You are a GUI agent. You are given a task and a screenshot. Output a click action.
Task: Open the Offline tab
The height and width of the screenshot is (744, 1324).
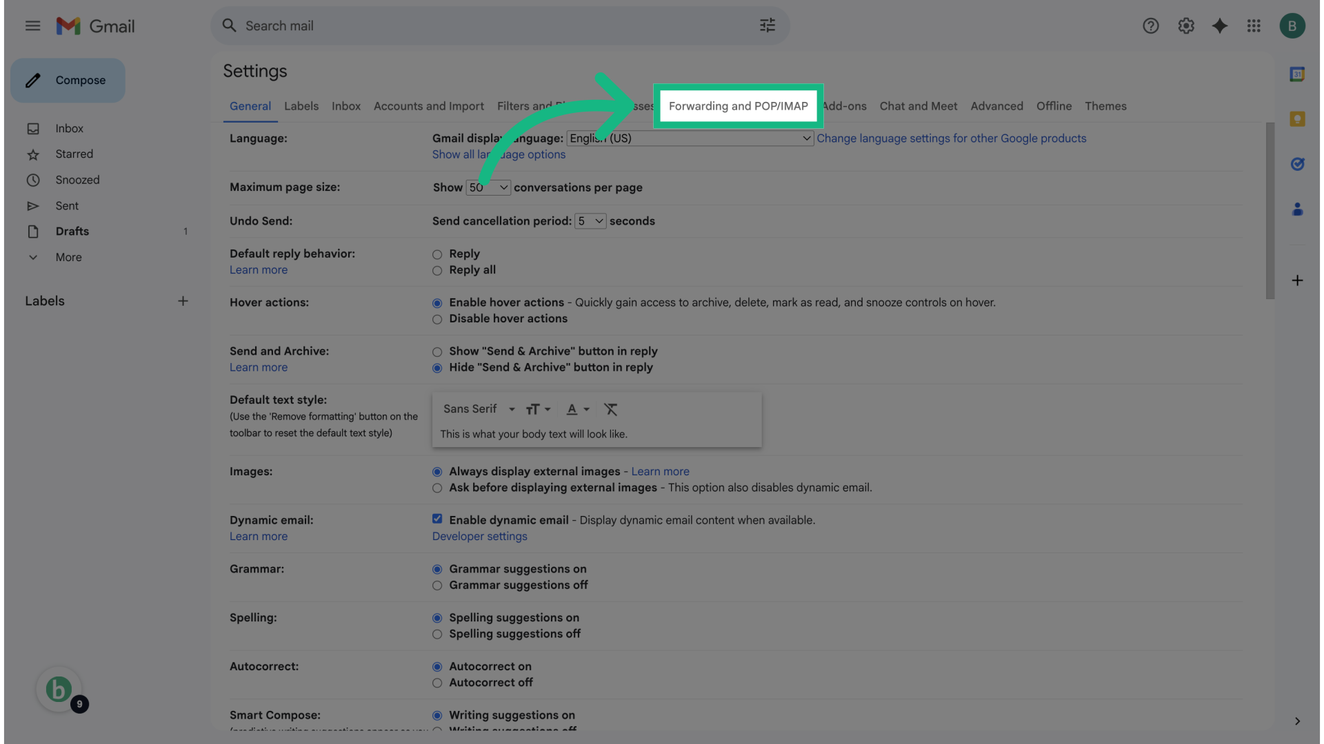(x=1054, y=106)
